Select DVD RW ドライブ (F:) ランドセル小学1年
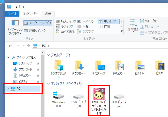Image resolution: width=168 pixels, height=117 pixels. coord(99,101)
